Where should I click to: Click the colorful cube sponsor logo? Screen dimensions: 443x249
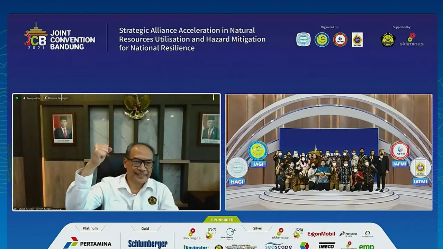305,245
